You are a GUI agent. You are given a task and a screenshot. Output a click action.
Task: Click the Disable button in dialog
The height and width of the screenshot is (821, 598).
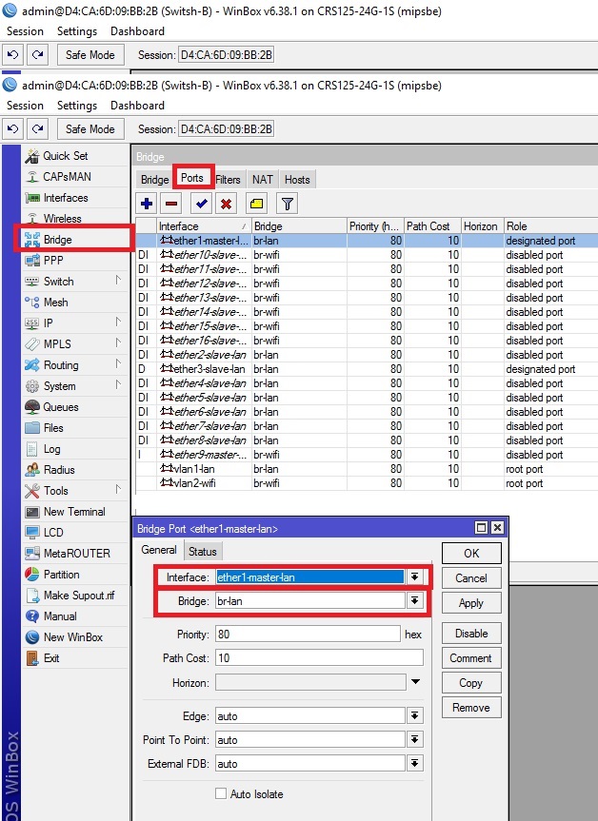point(471,633)
